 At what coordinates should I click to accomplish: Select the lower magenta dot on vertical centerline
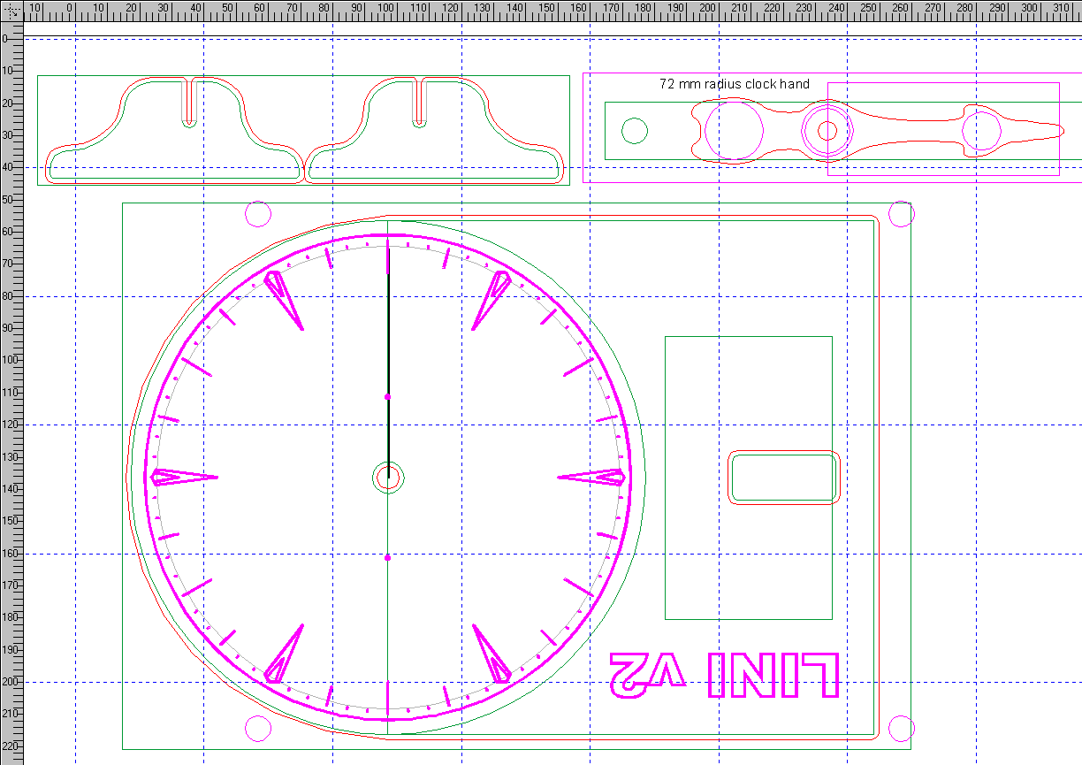point(388,557)
